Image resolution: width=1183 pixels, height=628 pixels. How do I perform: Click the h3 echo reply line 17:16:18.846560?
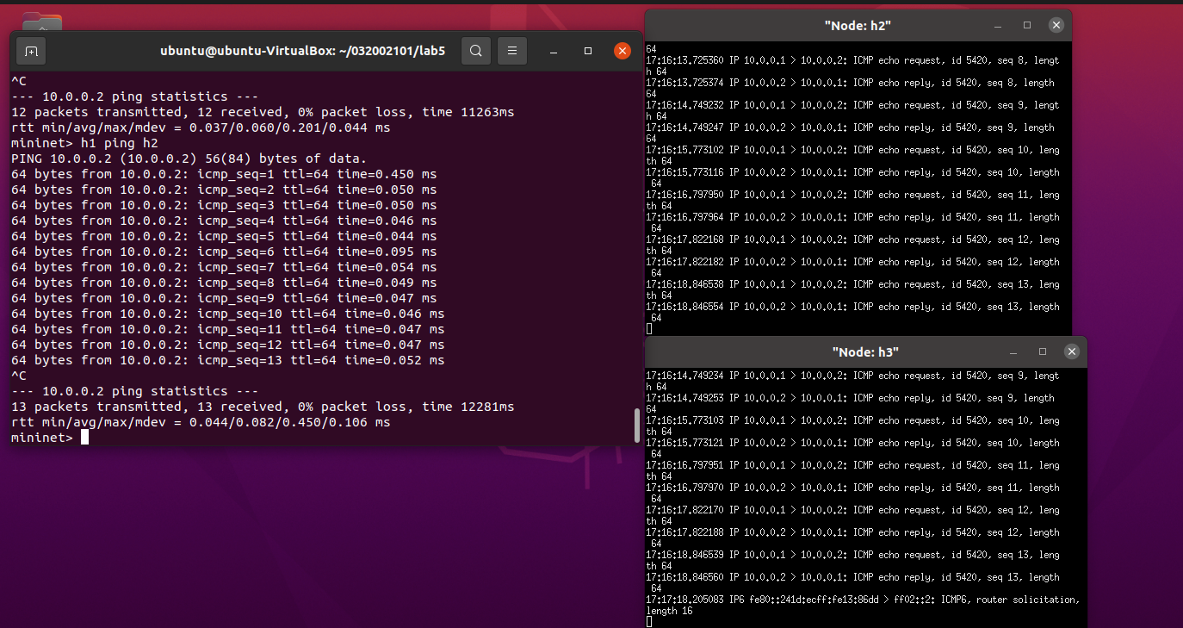coord(852,577)
